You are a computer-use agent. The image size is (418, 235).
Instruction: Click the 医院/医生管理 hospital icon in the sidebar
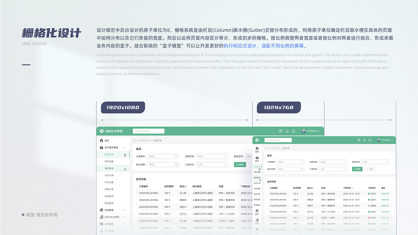(x=102, y=217)
